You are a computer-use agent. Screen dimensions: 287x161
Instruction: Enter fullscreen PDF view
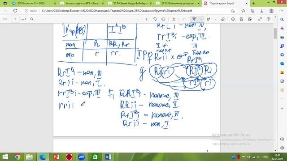pos(260,19)
